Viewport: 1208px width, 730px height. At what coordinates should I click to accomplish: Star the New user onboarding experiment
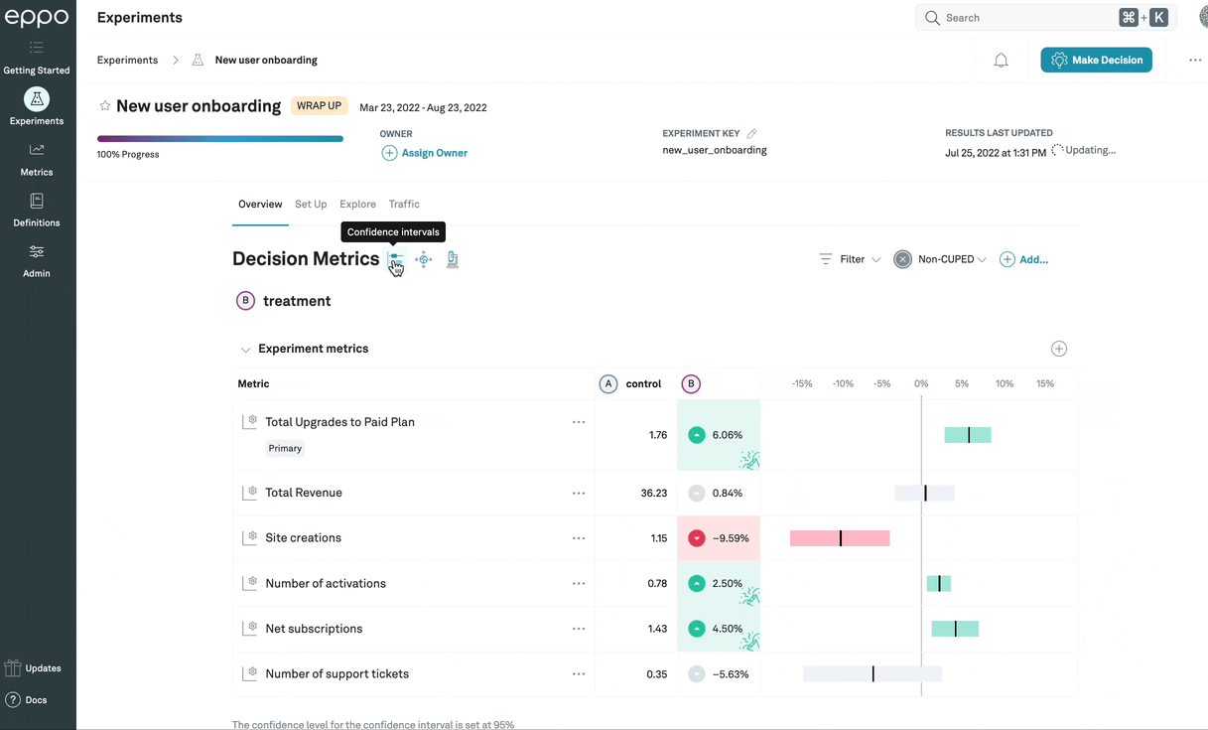click(104, 105)
